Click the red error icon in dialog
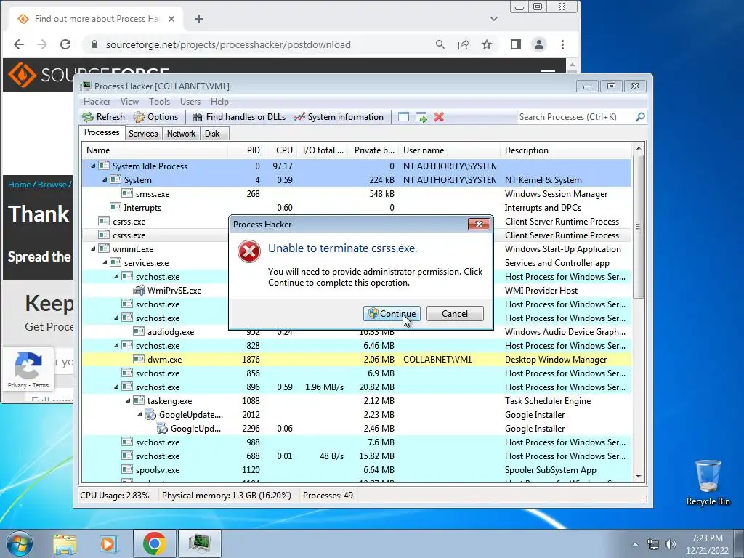The image size is (744, 558). pyautogui.click(x=249, y=251)
